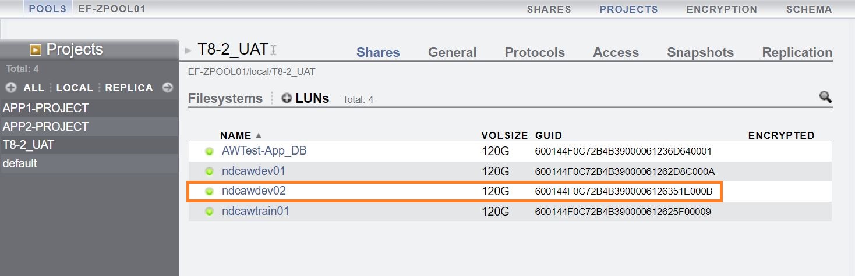Click green status dot of ndcawtrain01
This screenshot has height=276, width=855.
pyautogui.click(x=210, y=212)
